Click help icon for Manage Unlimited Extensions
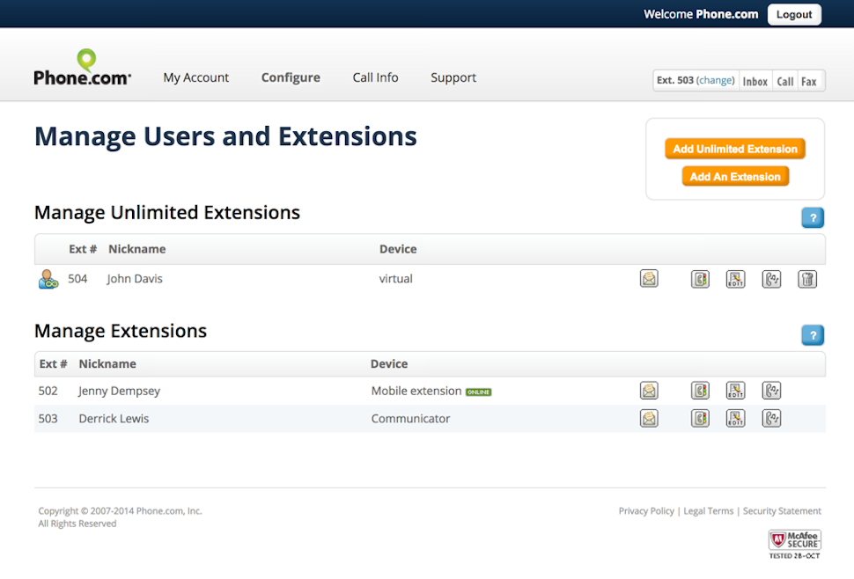 click(x=812, y=217)
